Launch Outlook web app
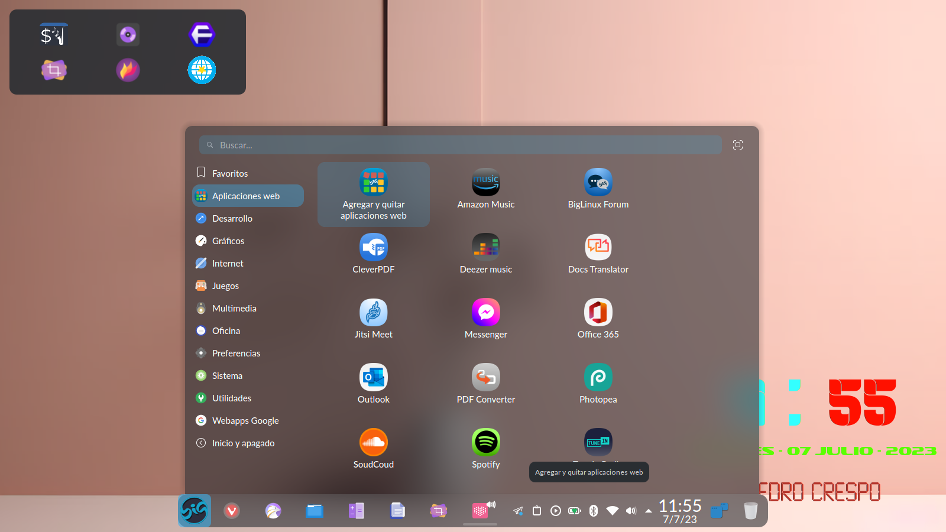Image resolution: width=946 pixels, height=532 pixels. point(374,384)
